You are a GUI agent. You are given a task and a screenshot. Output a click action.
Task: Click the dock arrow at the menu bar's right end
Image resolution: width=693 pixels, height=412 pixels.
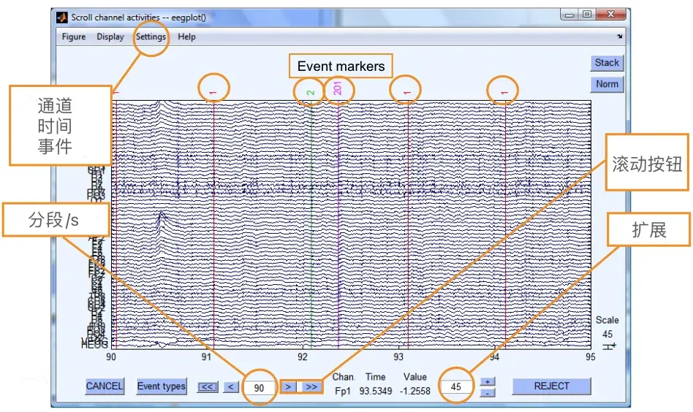pos(620,37)
